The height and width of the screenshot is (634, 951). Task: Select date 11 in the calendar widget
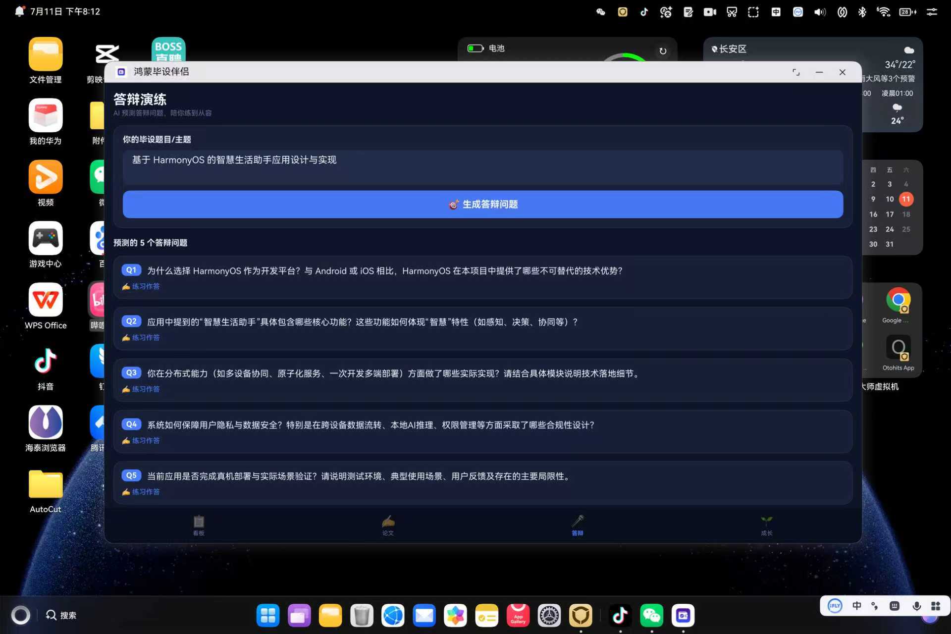tap(906, 199)
